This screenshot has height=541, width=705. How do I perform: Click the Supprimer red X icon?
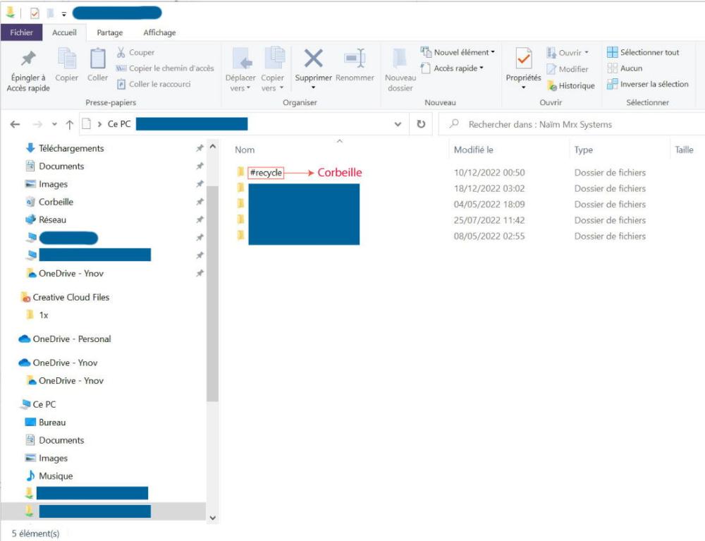tap(313, 59)
